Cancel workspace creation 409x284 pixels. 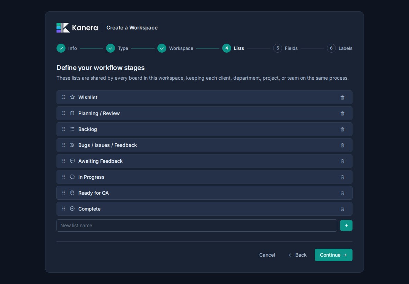267,255
